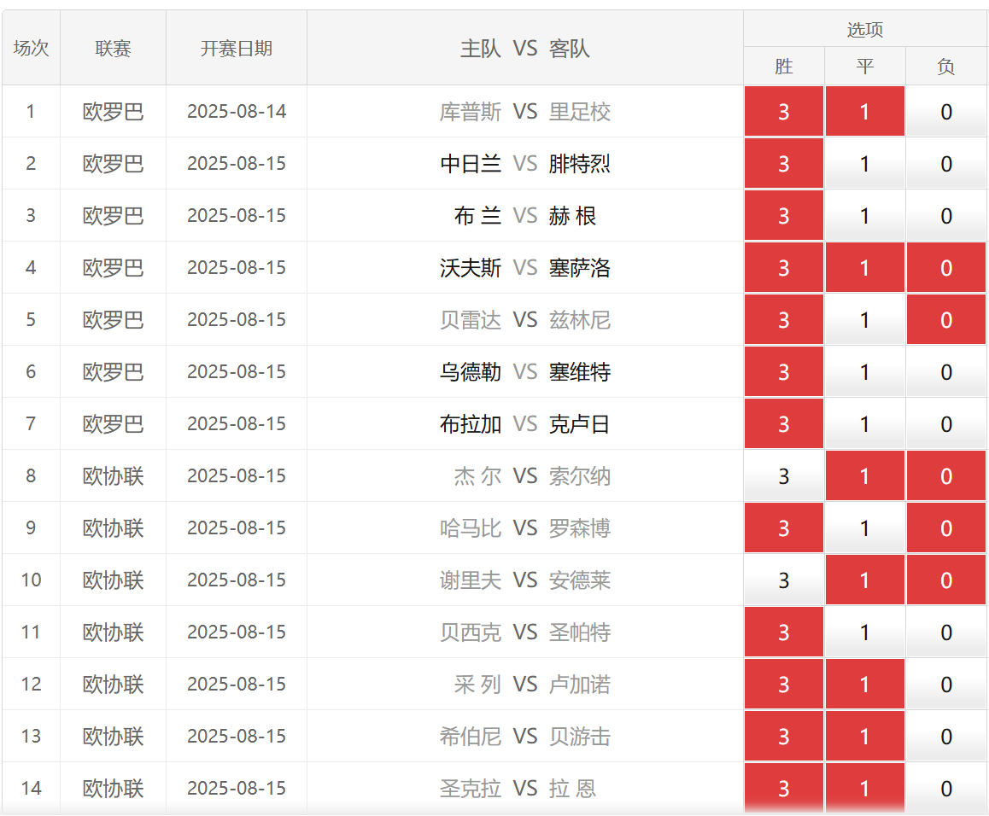Deselect loss option 0 for 哈马比 VS 罗森博
The width and height of the screenshot is (989, 816).
(946, 527)
